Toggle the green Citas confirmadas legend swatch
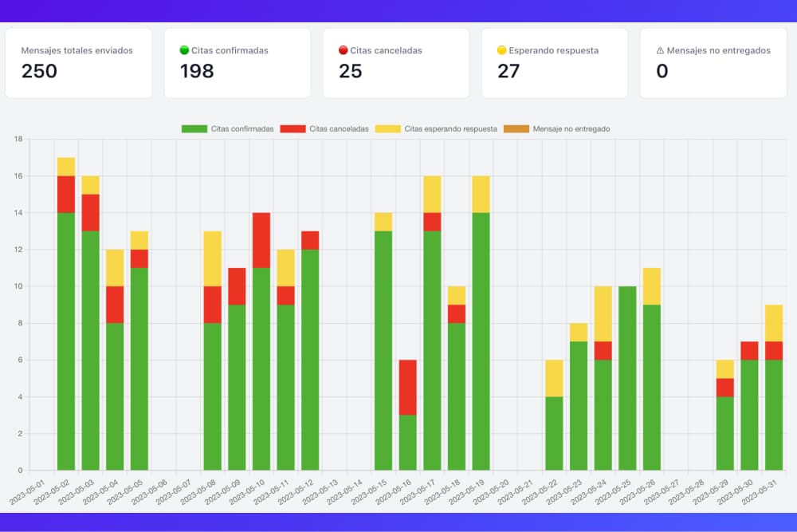 point(194,128)
